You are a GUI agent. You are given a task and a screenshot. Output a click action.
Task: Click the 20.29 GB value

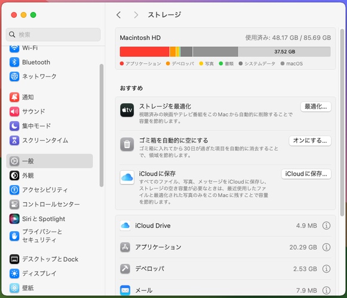point(303,247)
